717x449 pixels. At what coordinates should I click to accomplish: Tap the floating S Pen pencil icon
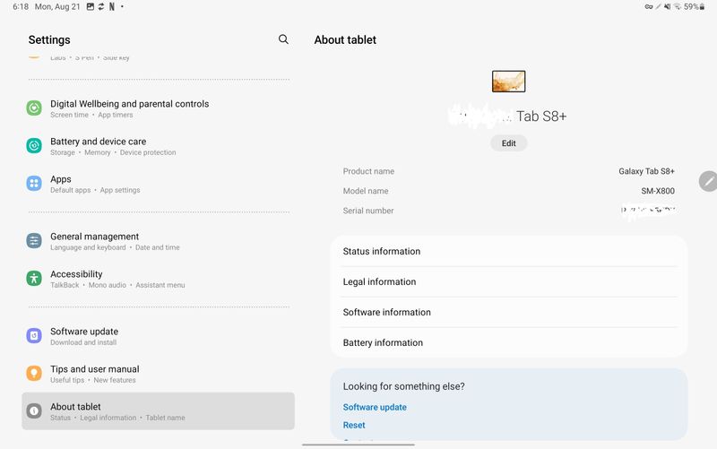708,181
